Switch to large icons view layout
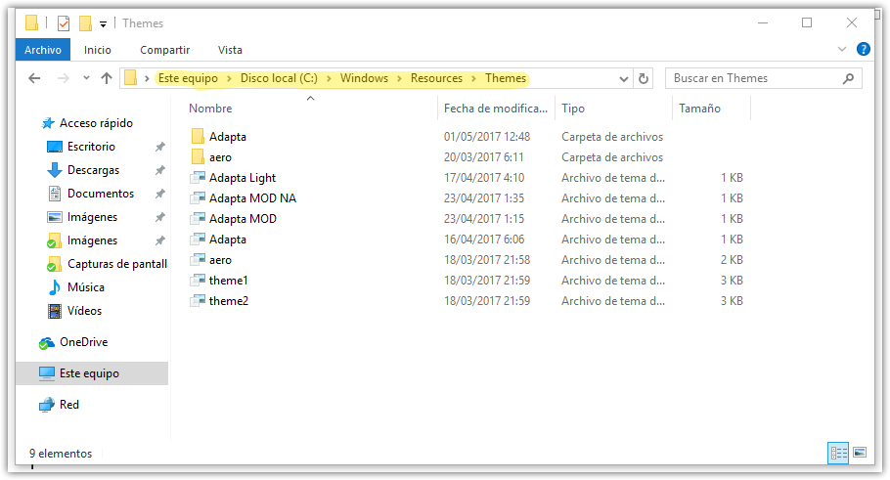Screen dimensions: 890x480 860,453
